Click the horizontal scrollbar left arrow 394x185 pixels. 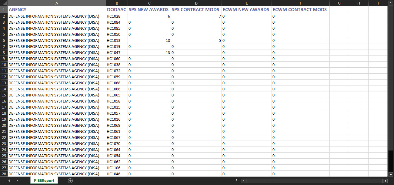pyautogui.click(x=244, y=181)
